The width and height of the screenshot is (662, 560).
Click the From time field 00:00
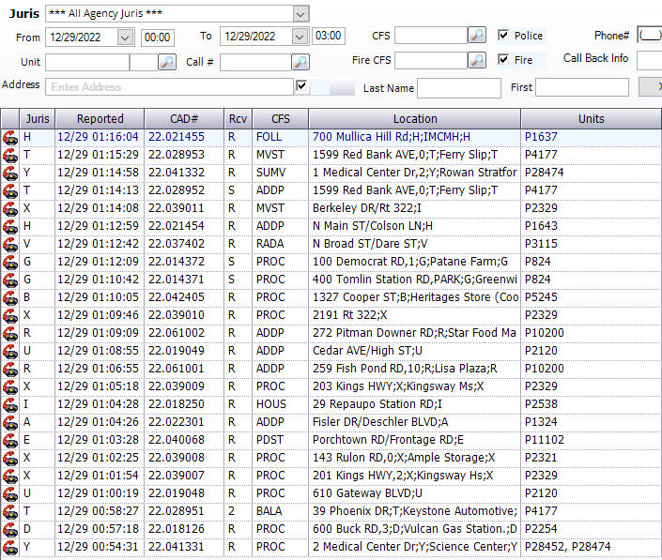[158, 38]
